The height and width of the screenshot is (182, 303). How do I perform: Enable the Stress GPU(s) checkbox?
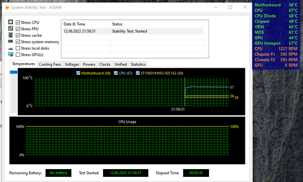pyautogui.click(x=18, y=55)
